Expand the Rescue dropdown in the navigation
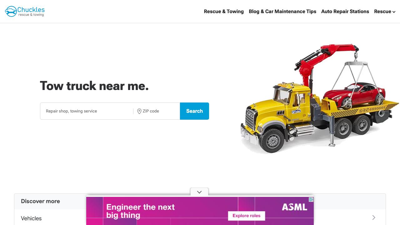 385,12
